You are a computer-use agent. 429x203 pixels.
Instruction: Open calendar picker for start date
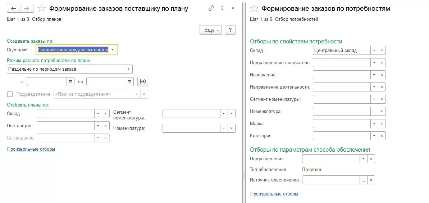70,81
